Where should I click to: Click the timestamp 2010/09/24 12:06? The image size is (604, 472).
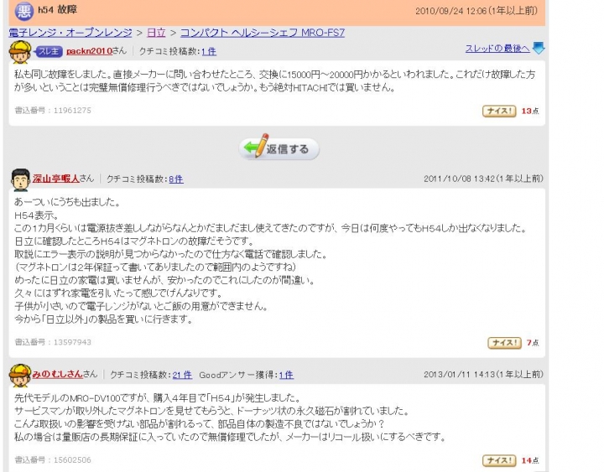point(450,11)
